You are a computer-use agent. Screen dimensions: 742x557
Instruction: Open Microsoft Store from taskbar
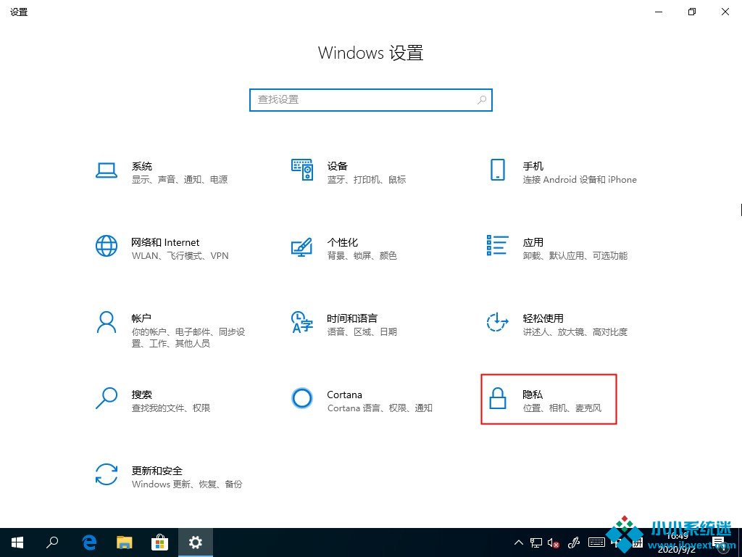[159, 542]
